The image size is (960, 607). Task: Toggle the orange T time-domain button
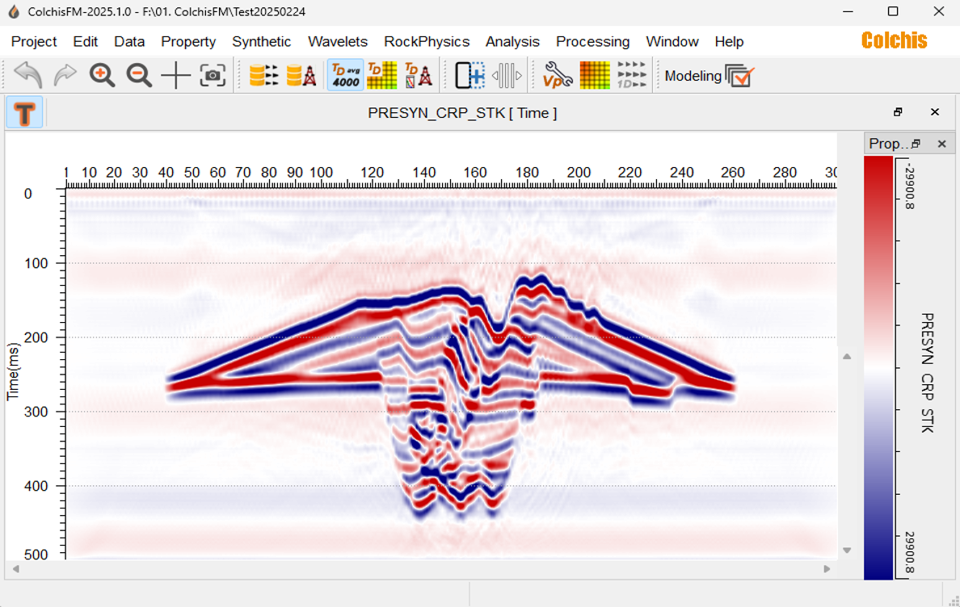click(24, 112)
